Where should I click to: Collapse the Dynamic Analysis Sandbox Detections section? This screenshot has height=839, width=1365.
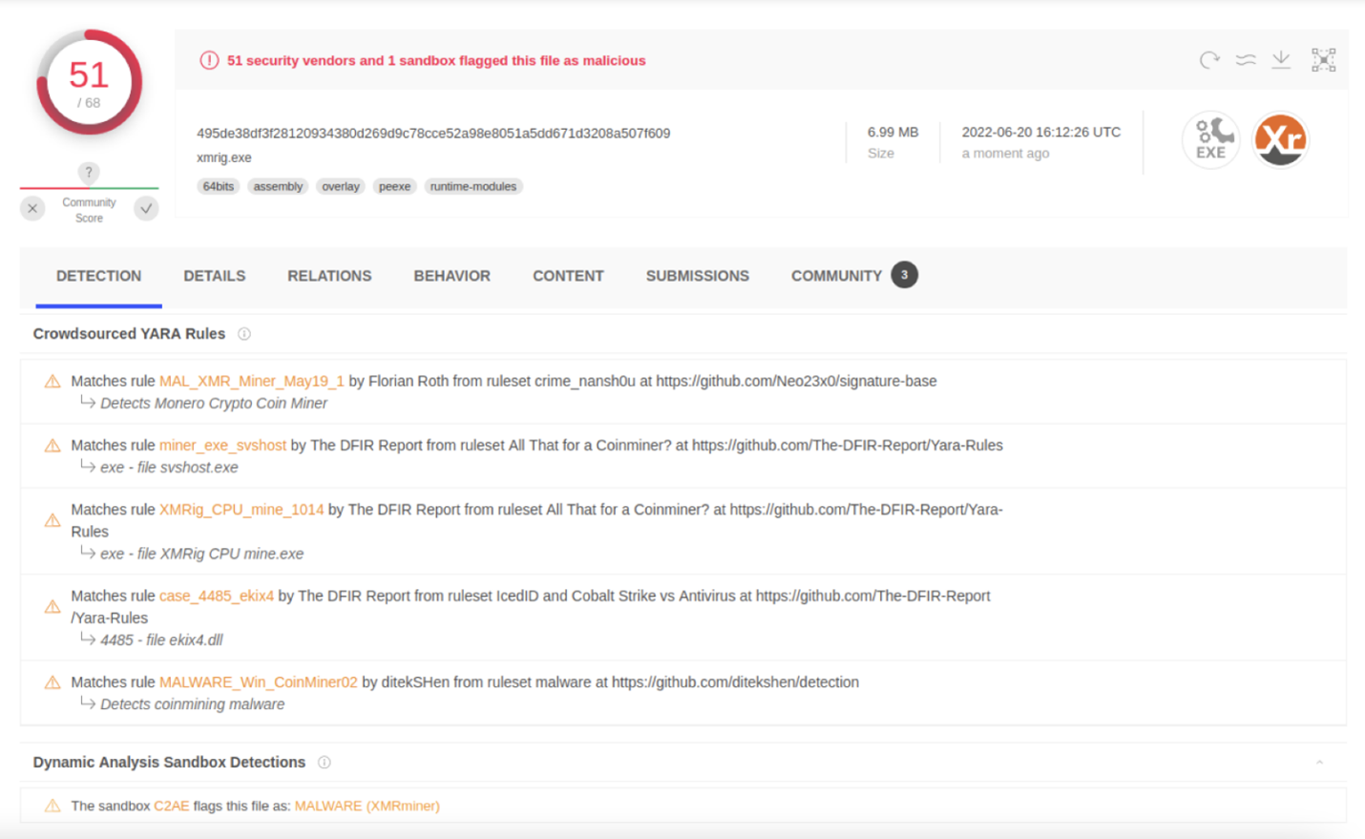1319,763
